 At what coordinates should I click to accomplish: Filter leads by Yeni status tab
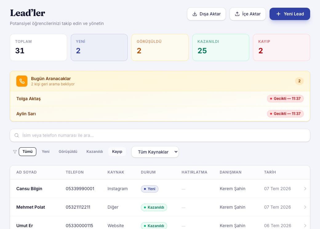click(x=46, y=152)
